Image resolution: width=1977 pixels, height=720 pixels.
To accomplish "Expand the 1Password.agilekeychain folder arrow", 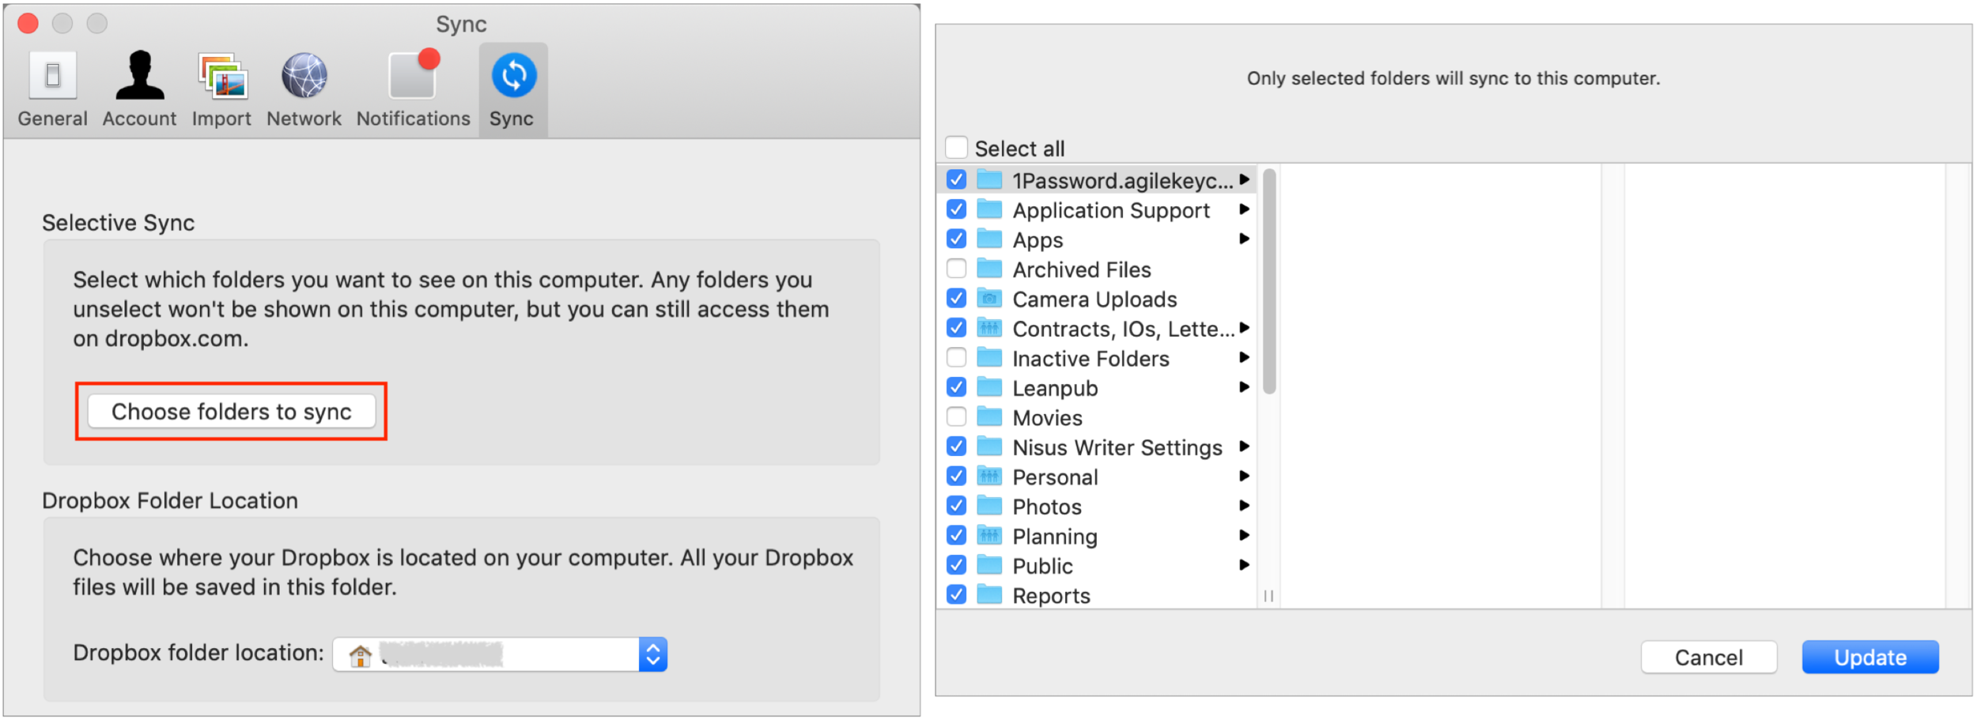I will [x=1244, y=179].
